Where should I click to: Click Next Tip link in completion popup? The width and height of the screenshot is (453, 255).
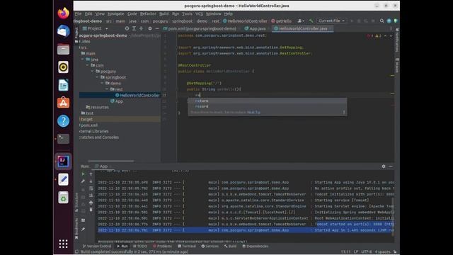(x=253, y=112)
